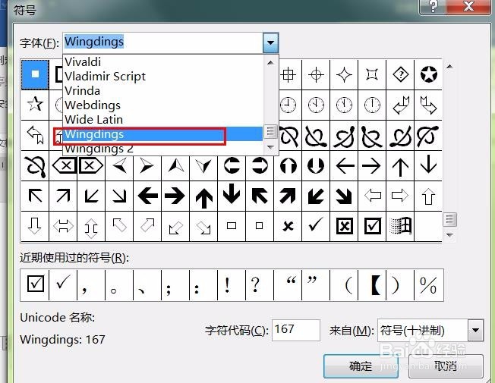Close the 符号 dialog

468,6
